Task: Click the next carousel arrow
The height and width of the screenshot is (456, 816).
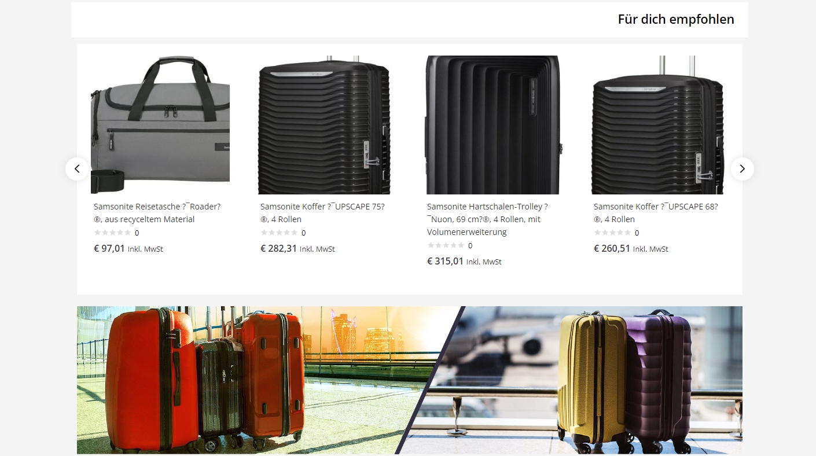Action: (743, 169)
